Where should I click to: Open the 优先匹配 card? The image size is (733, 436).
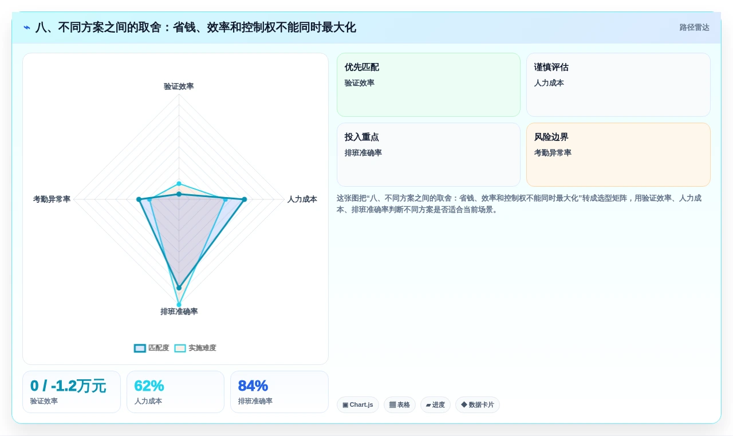point(428,85)
